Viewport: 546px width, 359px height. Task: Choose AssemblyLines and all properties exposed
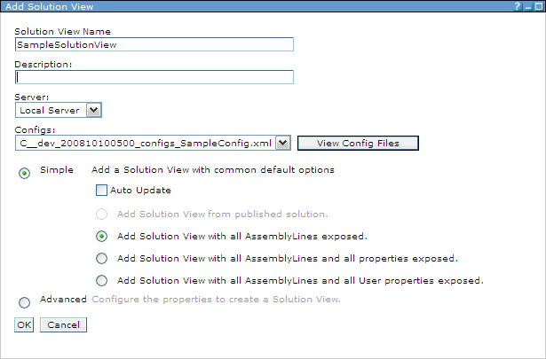point(102,258)
